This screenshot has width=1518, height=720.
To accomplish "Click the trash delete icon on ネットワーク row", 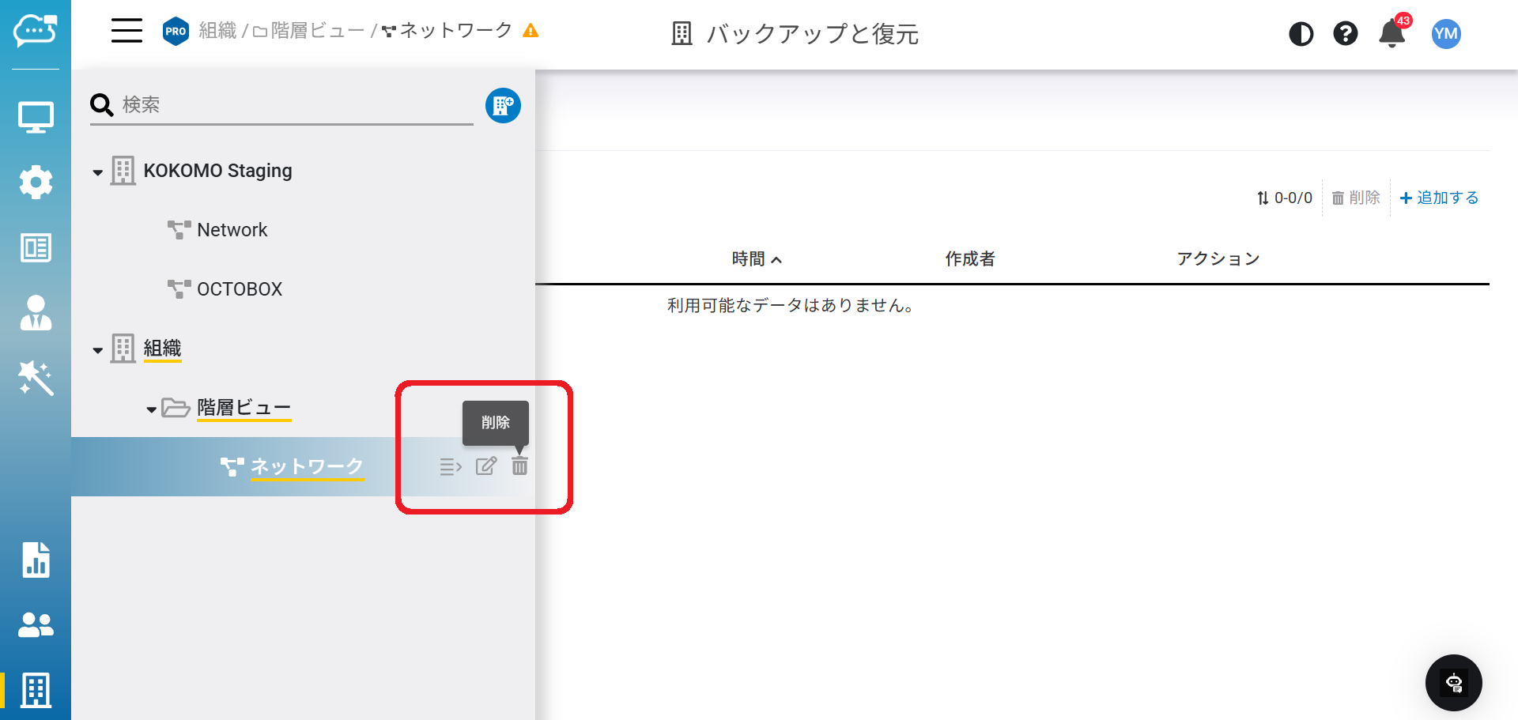I will coord(519,466).
